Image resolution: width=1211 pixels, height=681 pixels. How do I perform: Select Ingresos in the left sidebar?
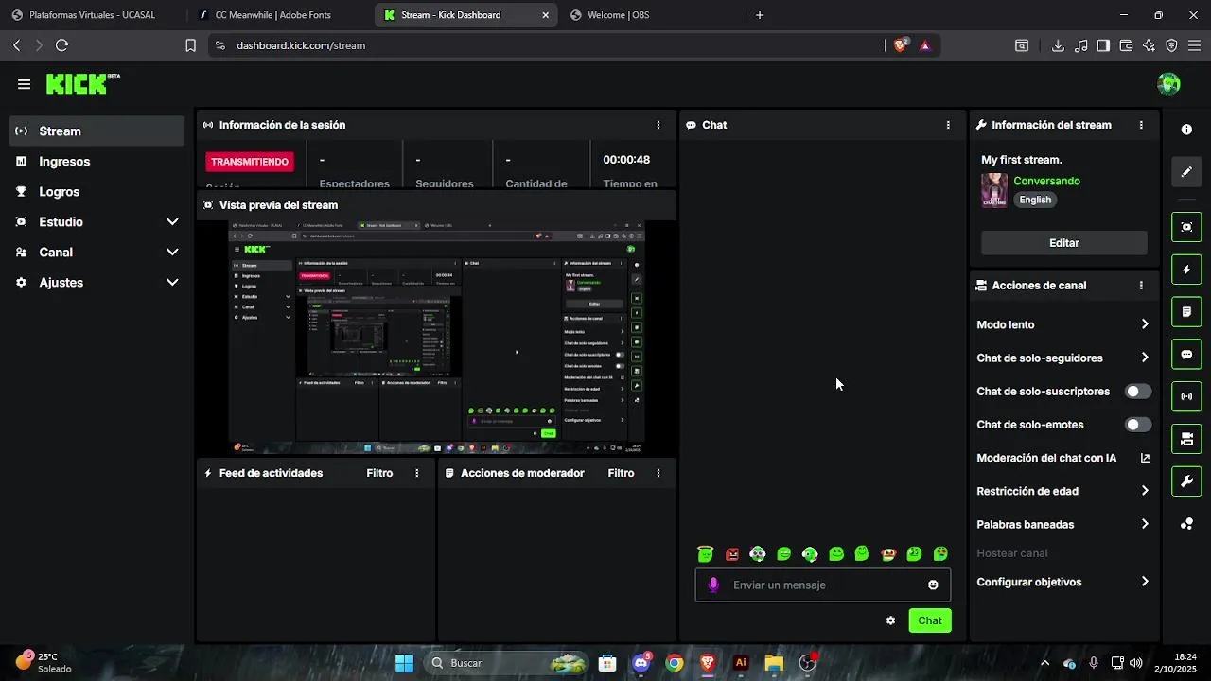(x=97, y=162)
